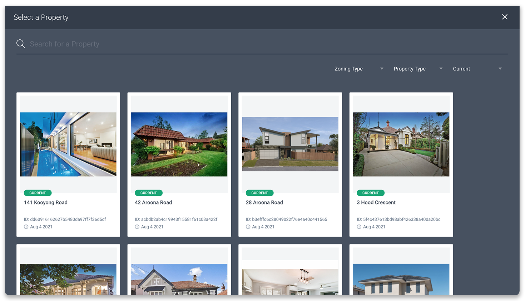525x301 pixels.
Task: Click the CURRENT badge on 141 Kooyong Road
Action: (x=38, y=193)
